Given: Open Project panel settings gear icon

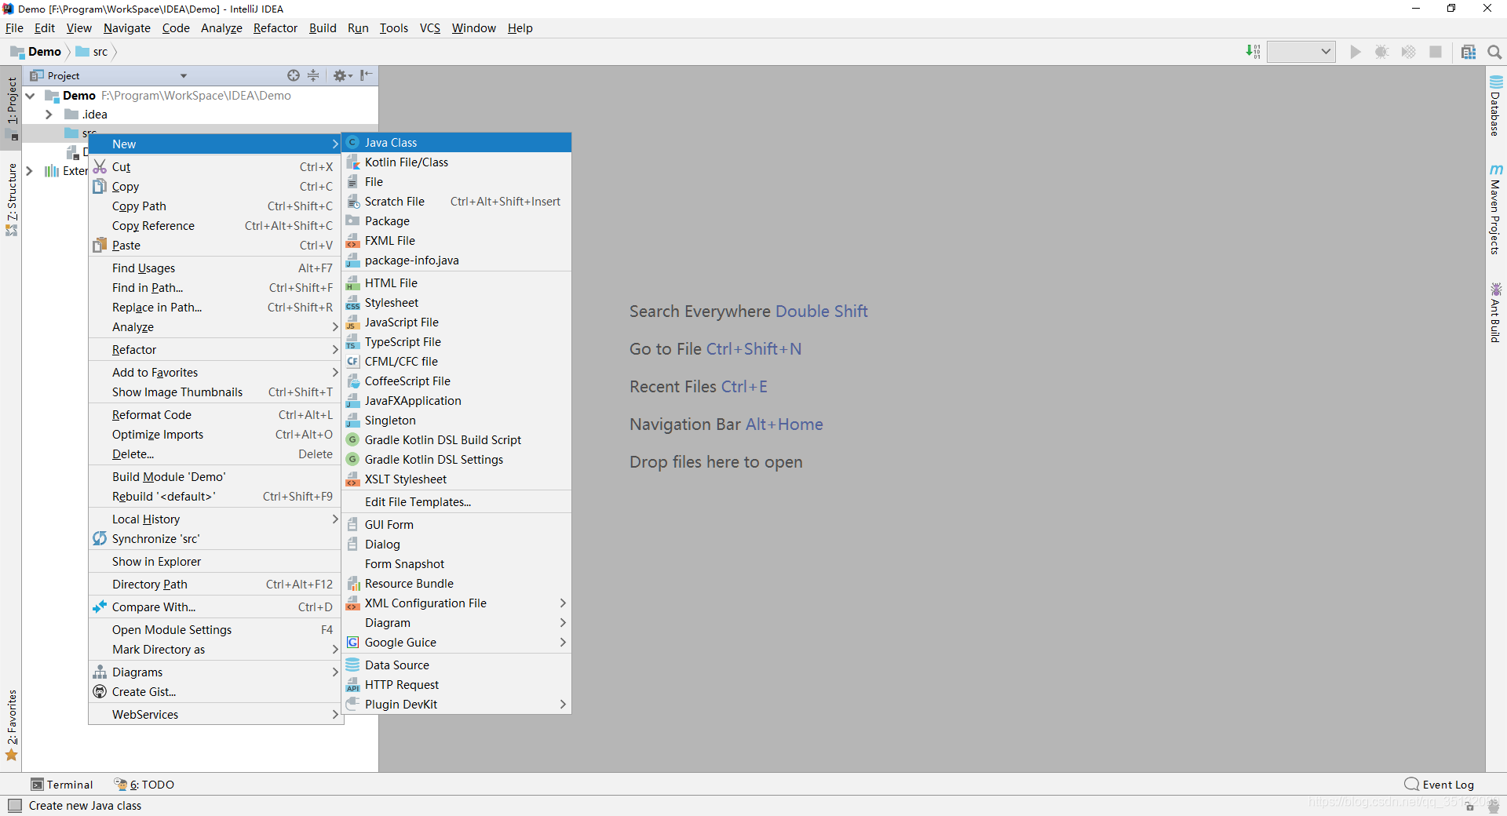Looking at the screenshot, I should tap(342, 75).
